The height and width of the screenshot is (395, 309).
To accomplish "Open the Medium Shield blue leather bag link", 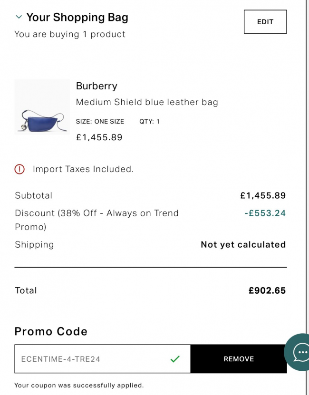I will coord(147,102).
